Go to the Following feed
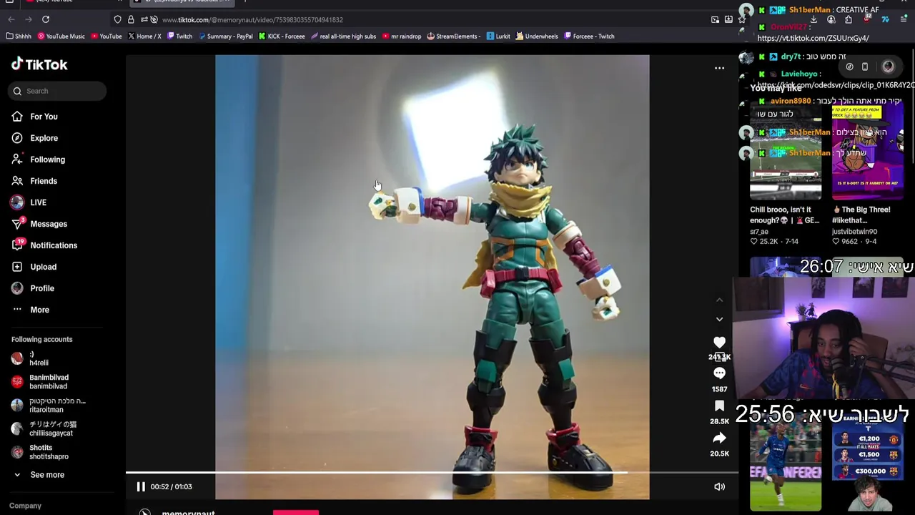Viewport: 915px width, 515px height. [38, 160]
